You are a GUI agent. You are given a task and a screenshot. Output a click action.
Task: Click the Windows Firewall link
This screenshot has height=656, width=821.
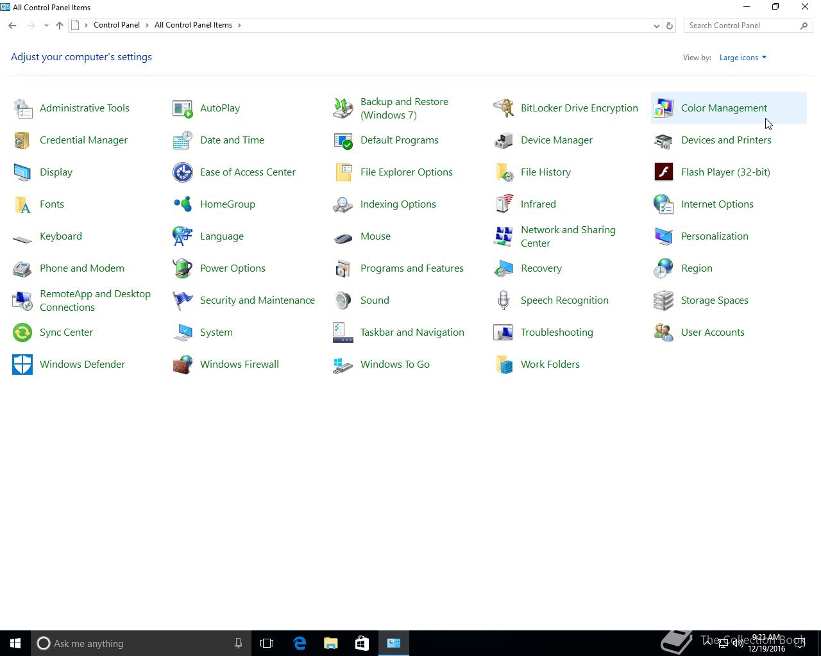point(239,365)
